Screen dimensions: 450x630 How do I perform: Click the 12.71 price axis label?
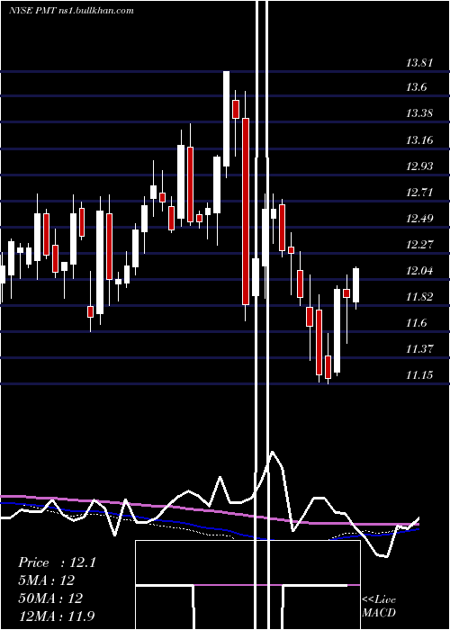[x=419, y=193]
